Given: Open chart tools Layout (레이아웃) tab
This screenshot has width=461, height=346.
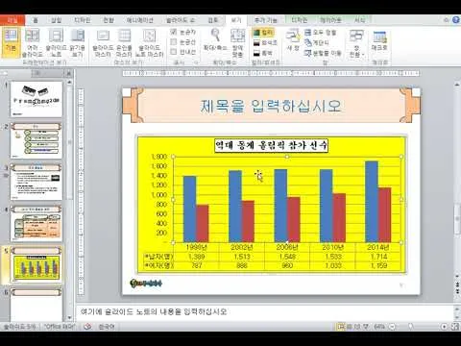Looking at the screenshot, I should click(x=330, y=20).
